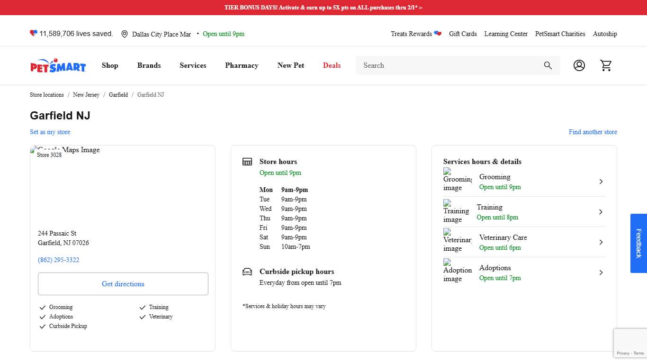Click the Find another store link
The height and width of the screenshot is (364, 647).
click(x=593, y=132)
